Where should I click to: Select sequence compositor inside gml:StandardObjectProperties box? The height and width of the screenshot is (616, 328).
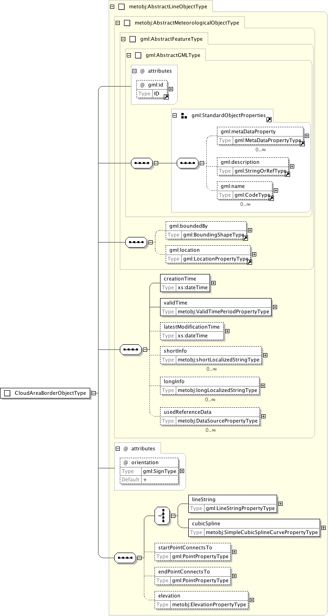pos(188,163)
